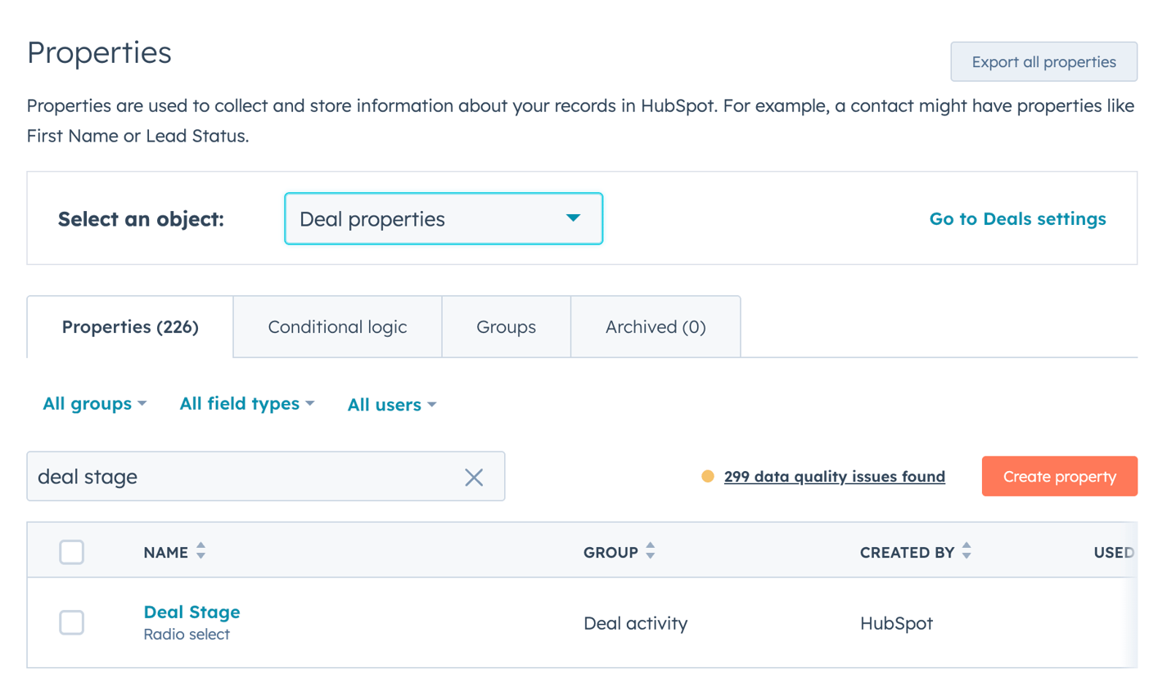Open the 299 data quality issues report
Image resolution: width=1158 pixels, height=691 pixels.
834,477
